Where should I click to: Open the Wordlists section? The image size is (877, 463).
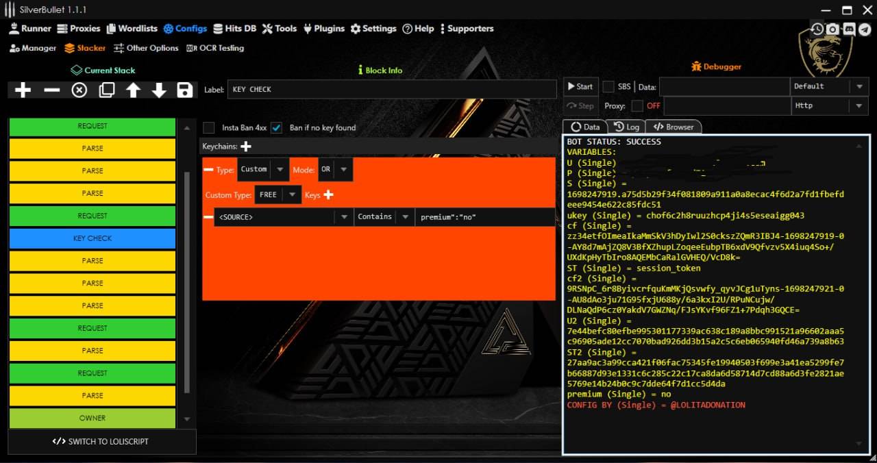[132, 29]
